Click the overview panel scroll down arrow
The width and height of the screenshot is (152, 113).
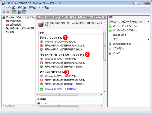tap(105, 91)
